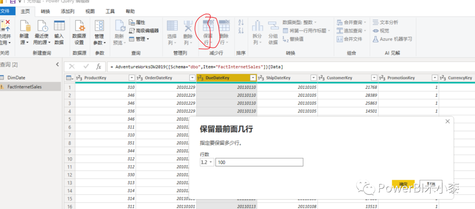Click CustomerKey cell 13513

click(x=348, y=206)
